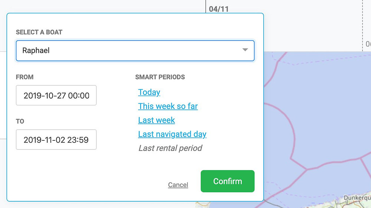Click the SELECT A BOAT label

39,32
